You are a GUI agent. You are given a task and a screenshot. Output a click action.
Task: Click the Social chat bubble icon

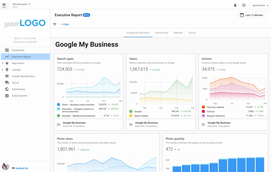coord(7,83)
